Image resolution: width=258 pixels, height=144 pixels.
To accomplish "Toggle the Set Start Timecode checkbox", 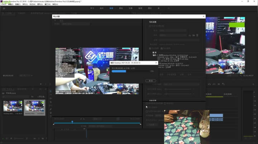I will point(147,112).
